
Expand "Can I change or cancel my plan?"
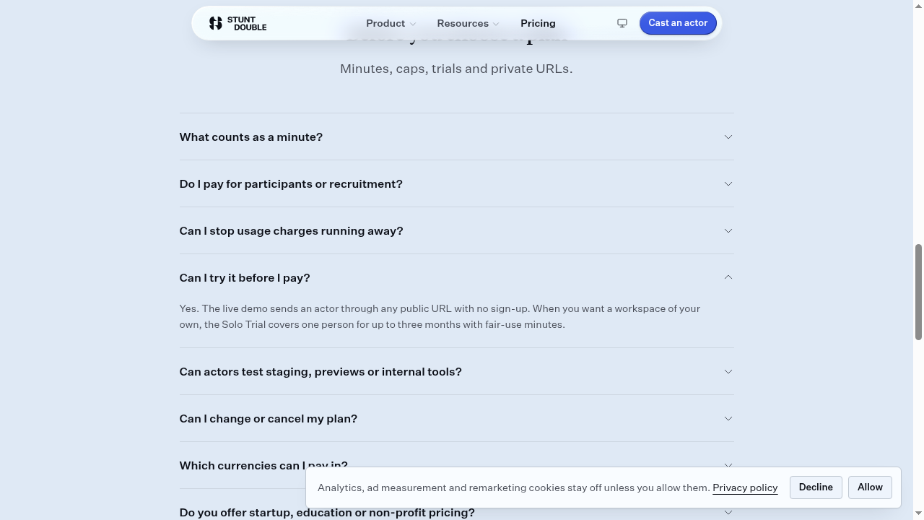456,419
